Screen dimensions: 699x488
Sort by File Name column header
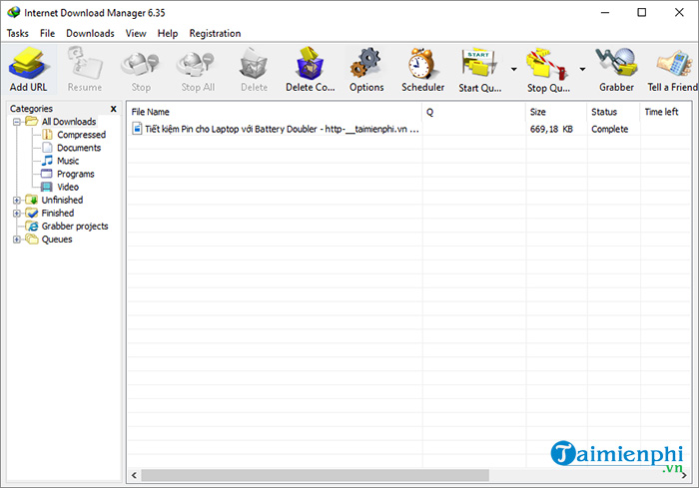(x=275, y=112)
